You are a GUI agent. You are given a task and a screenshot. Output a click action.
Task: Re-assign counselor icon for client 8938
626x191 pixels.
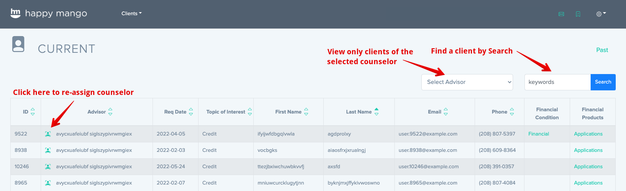(48, 150)
